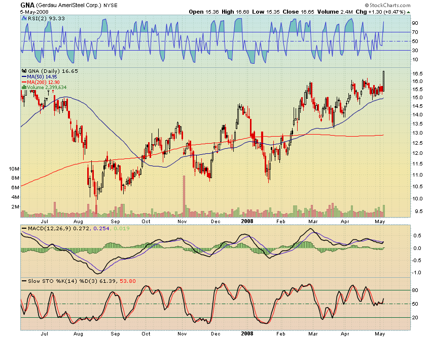Click the bold 2008 label under the volume bars
Screen dimensions: 431x338
(x=247, y=222)
